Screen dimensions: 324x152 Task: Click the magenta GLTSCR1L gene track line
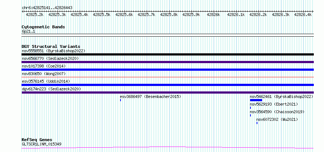pyautogui.click(x=168, y=148)
